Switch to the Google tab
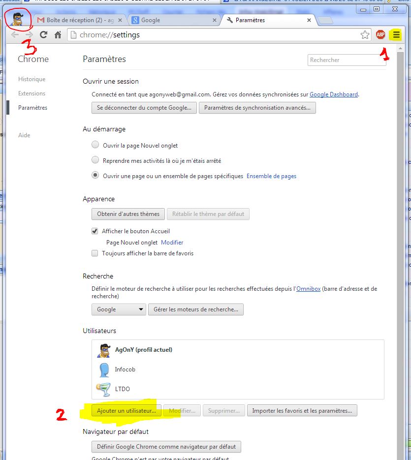The width and height of the screenshot is (411, 460). [x=173, y=20]
